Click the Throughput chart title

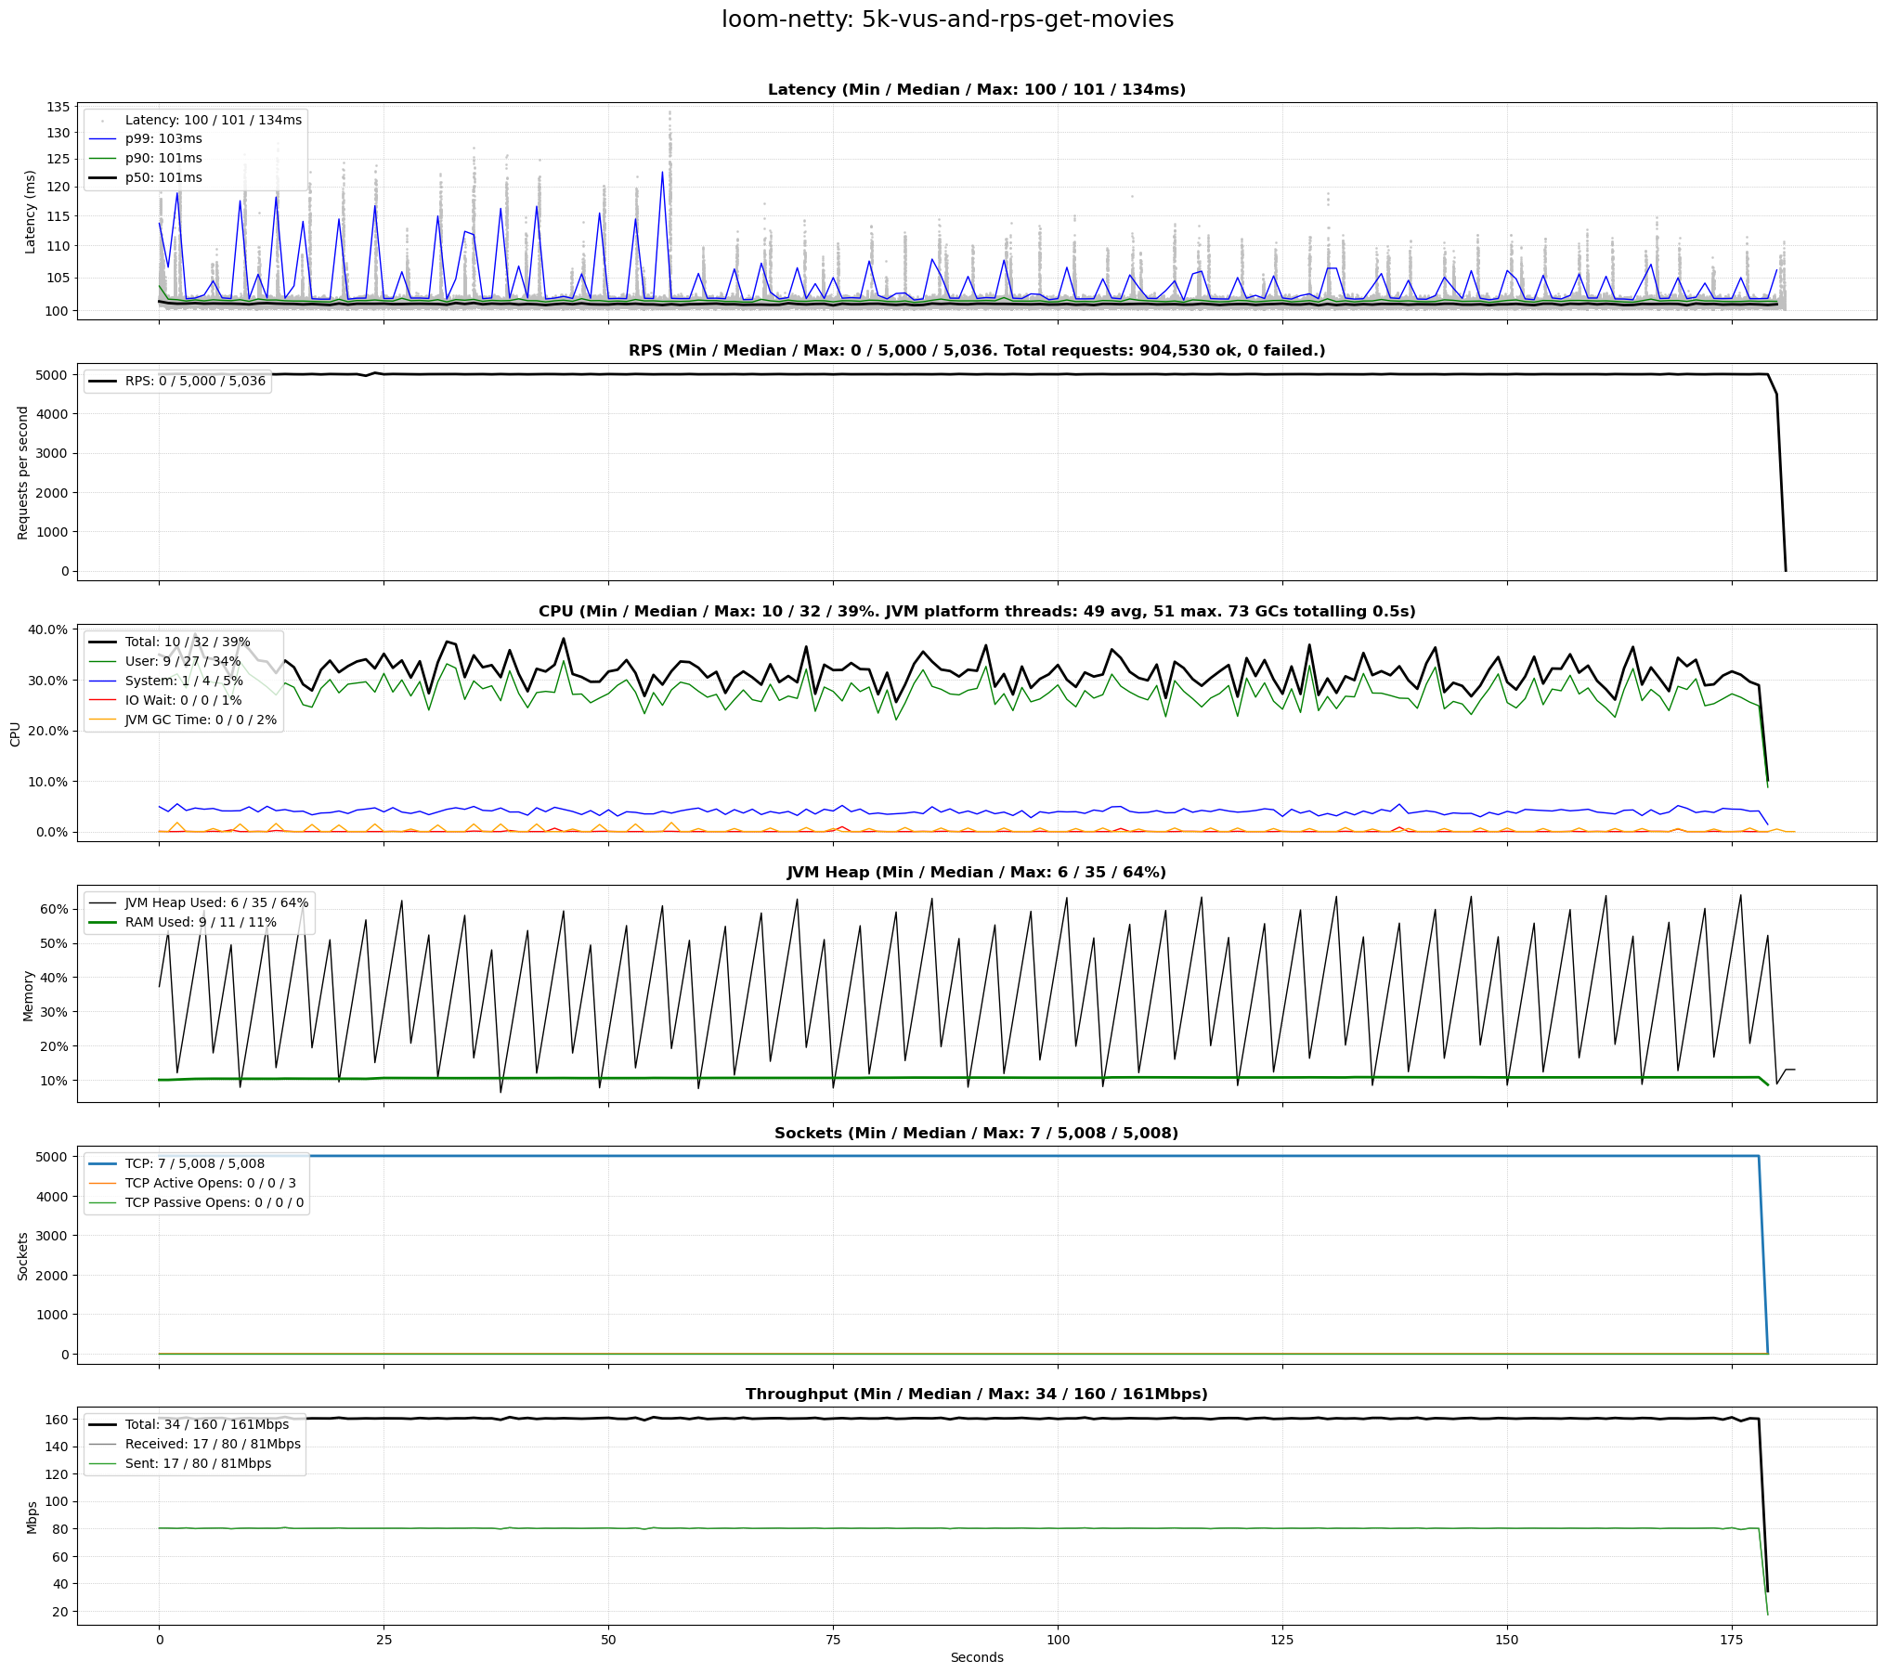pyautogui.click(x=976, y=1395)
